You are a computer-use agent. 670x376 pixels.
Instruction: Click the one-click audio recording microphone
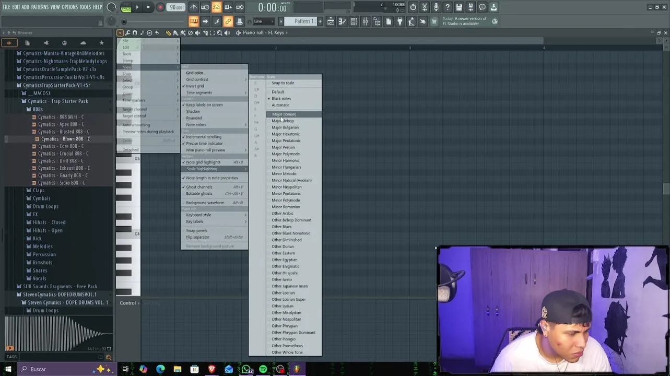tap(436, 7)
